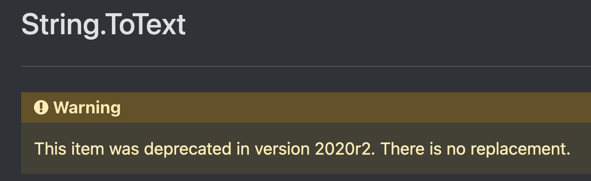The width and height of the screenshot is (591, 181).
Task: Click the empty header area right of Warning
Action: (352, 107)
